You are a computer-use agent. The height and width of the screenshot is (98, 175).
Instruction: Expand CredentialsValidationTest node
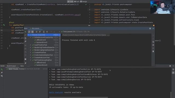click(x=30, y=55)
